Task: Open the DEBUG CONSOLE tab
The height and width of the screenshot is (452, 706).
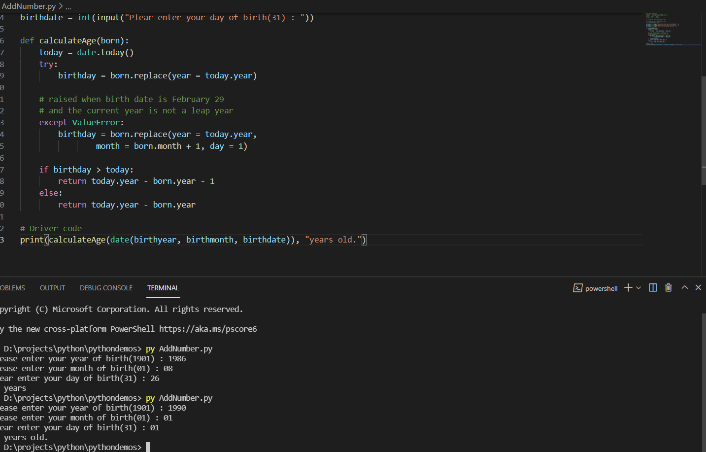Action: pyautogui.click(x=106, y=288)
